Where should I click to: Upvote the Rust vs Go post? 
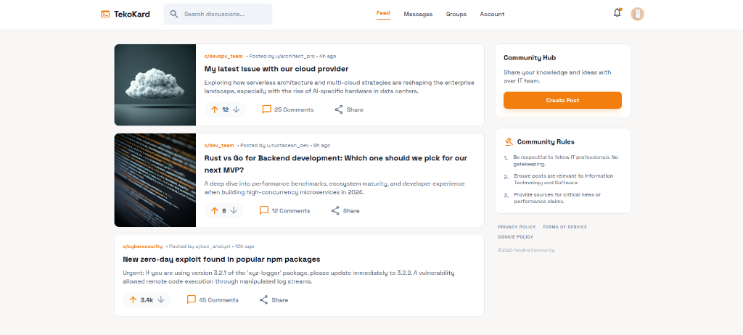pos(214,211)
